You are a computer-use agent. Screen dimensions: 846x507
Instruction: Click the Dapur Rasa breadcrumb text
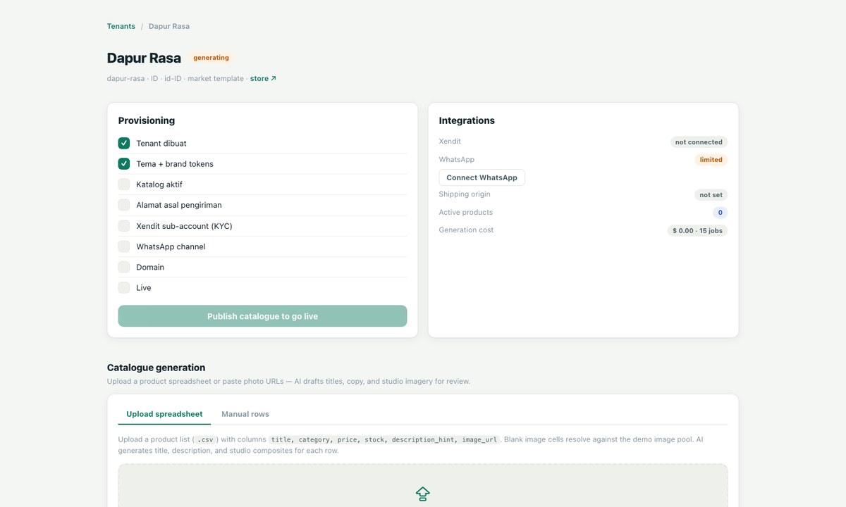[x=169, y=26]
